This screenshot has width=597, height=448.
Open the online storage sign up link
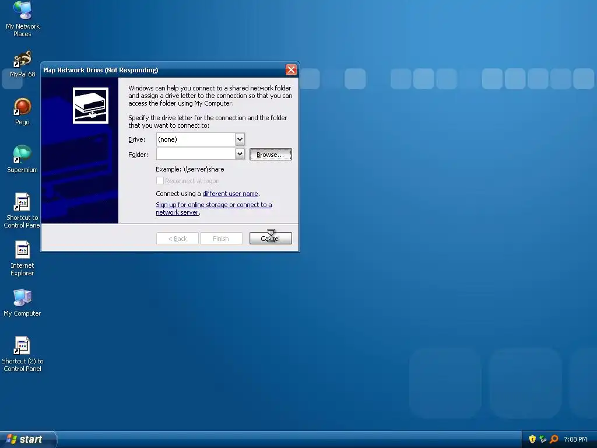click(213, 208)
